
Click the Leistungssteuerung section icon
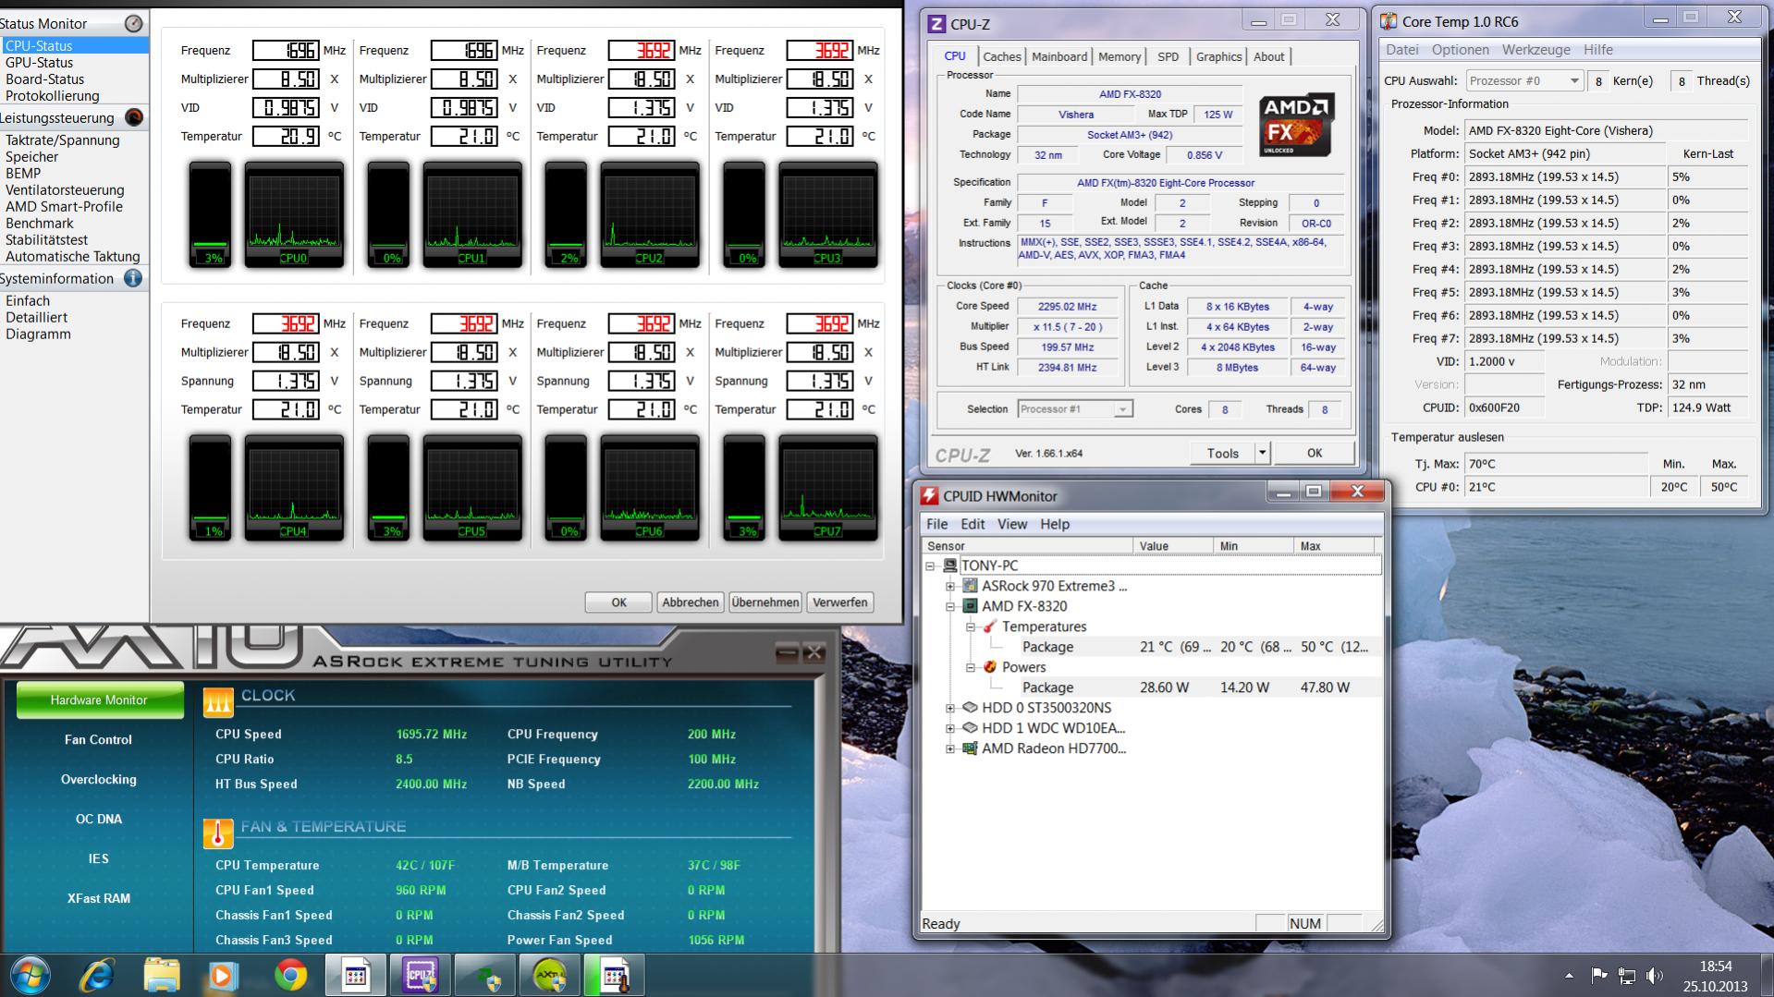click(x=134, y=117)
